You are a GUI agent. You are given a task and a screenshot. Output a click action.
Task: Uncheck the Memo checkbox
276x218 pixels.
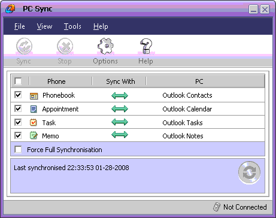tap(18, 135)
